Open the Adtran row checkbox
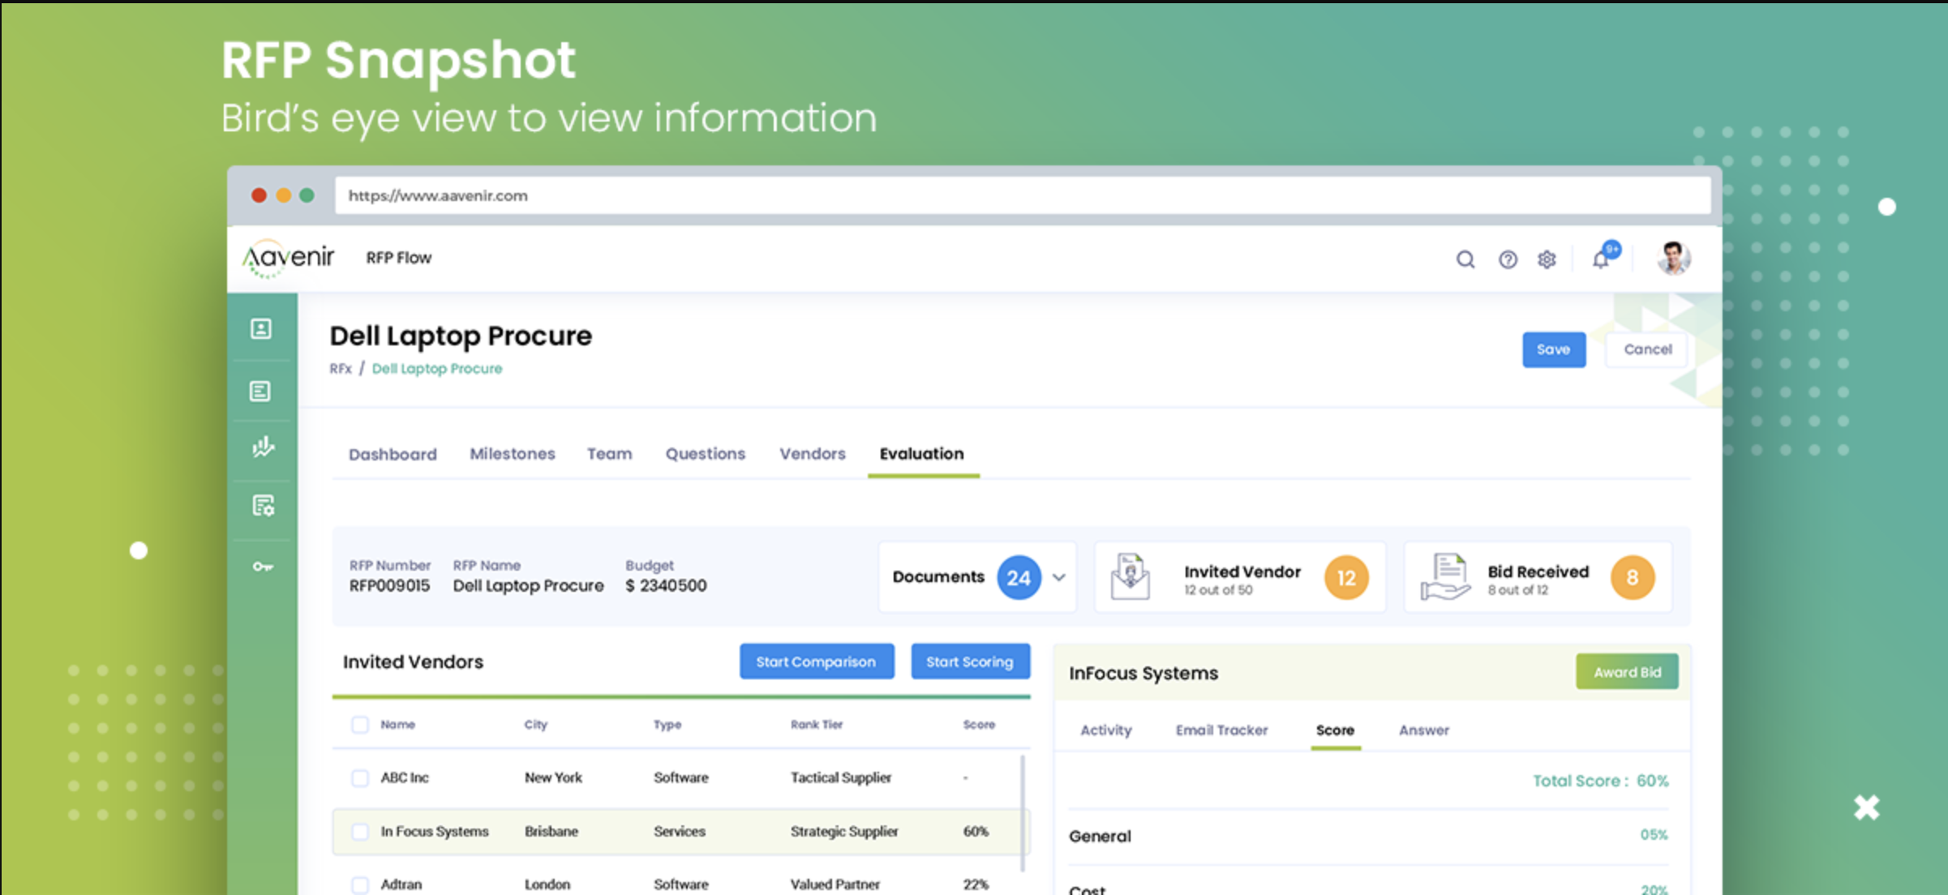Image resolution: width=1948 pixels, height=895 pixels. [359, 884]
